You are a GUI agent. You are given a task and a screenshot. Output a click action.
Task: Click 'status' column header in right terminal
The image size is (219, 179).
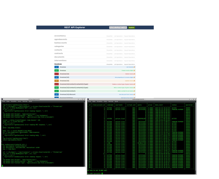tap(174, 105)
